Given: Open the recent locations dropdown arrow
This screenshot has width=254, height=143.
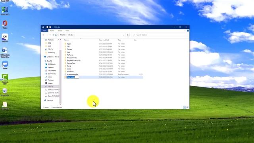Looking at the screenshot, I should 50,35.
